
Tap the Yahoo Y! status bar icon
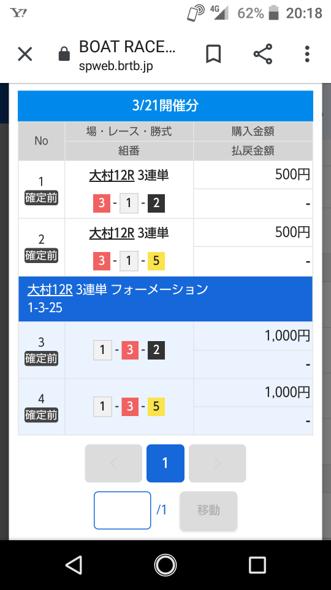18,13
